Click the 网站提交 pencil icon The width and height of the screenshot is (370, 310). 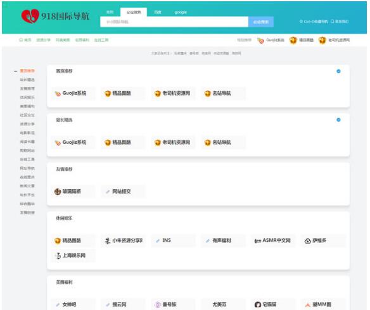click(108, 192)
